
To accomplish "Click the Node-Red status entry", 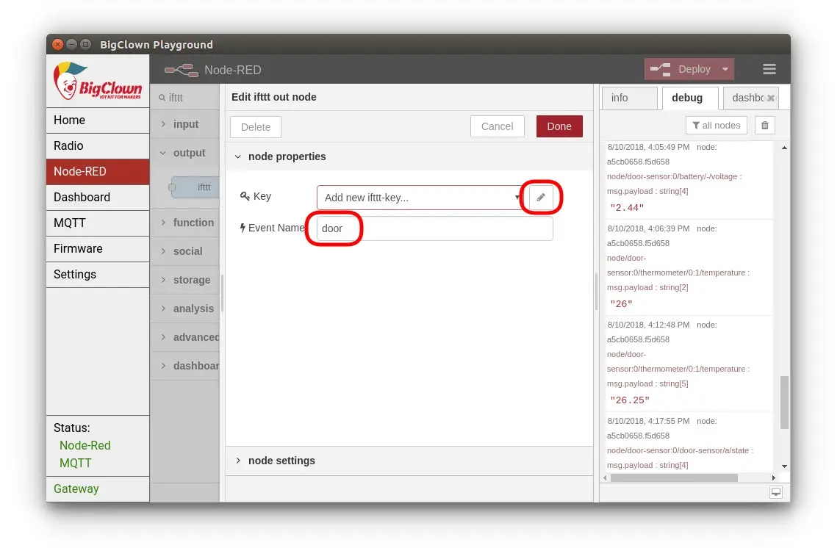I will pyautogui.click(x=85, y=445).
